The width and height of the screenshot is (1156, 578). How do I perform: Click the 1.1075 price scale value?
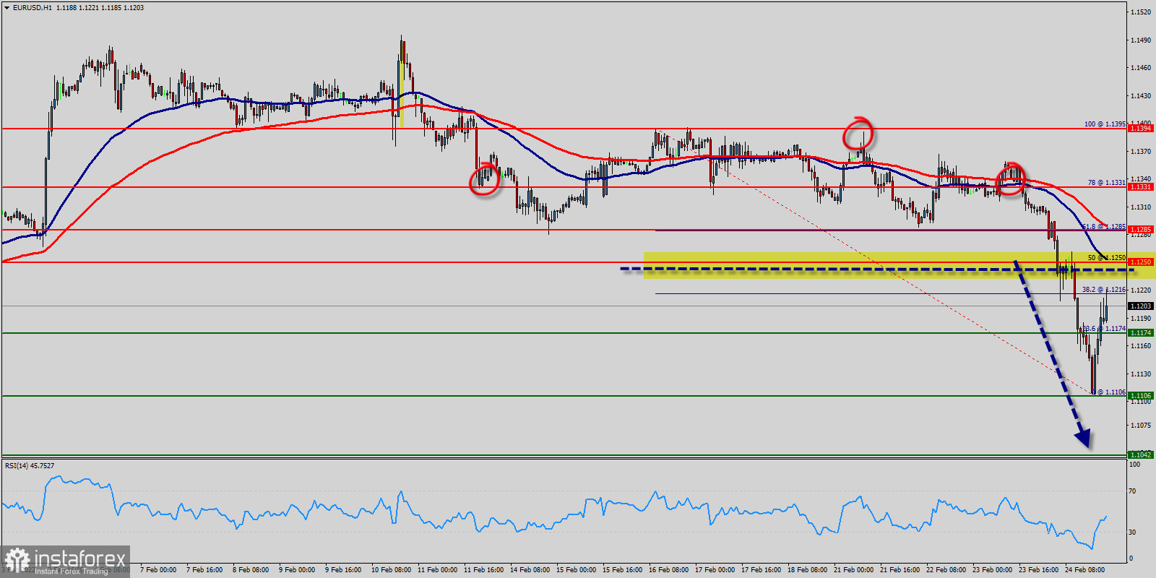tap(1141, 426)
